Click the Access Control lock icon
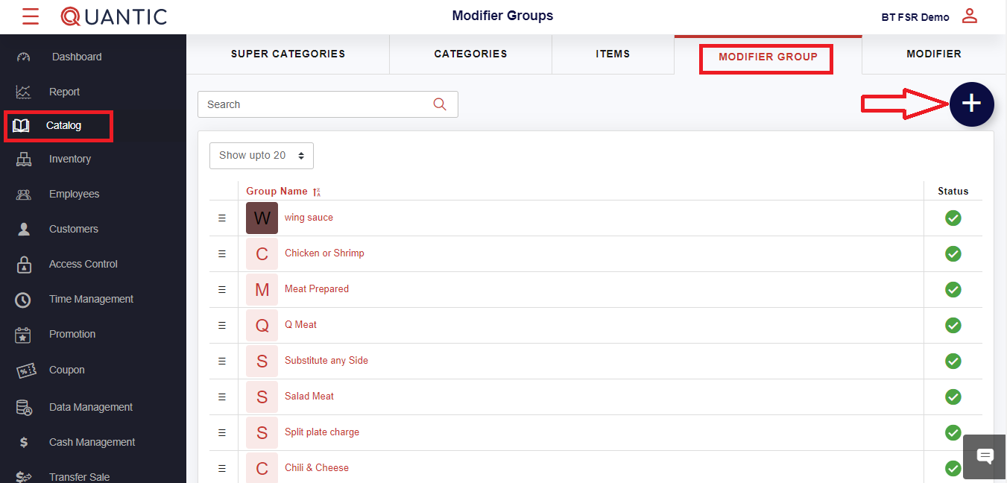Screen dimensions: 1007x483 point(24,265)
